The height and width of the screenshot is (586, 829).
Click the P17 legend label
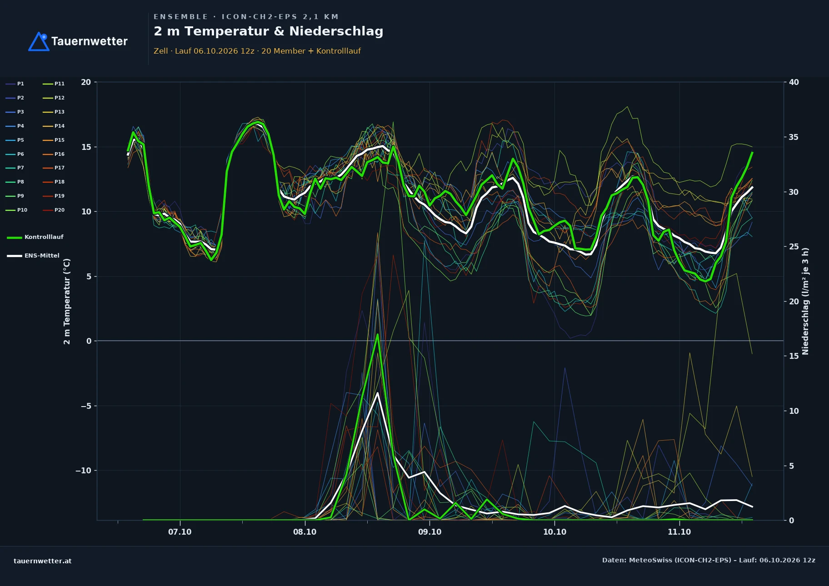[60, 168]
